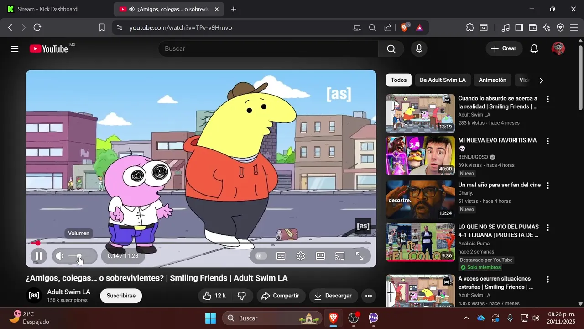The height and width of the screenshot is (329, 584).
Task: Click the magnifier search button
Action: (391, 48)
